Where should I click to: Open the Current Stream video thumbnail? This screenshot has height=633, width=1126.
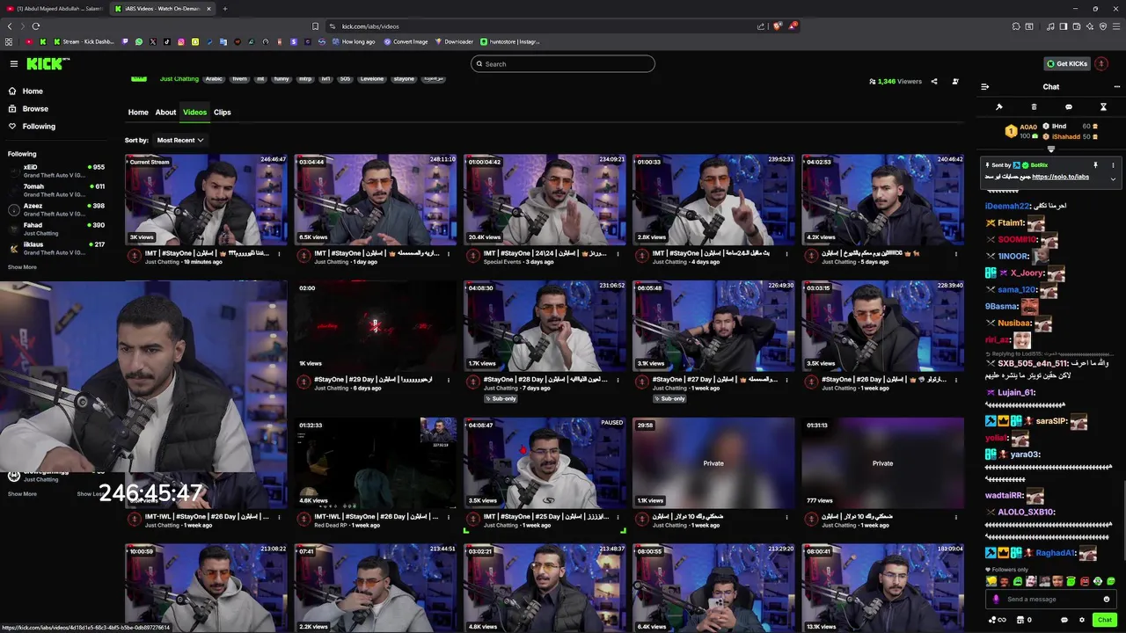[206, 200]
